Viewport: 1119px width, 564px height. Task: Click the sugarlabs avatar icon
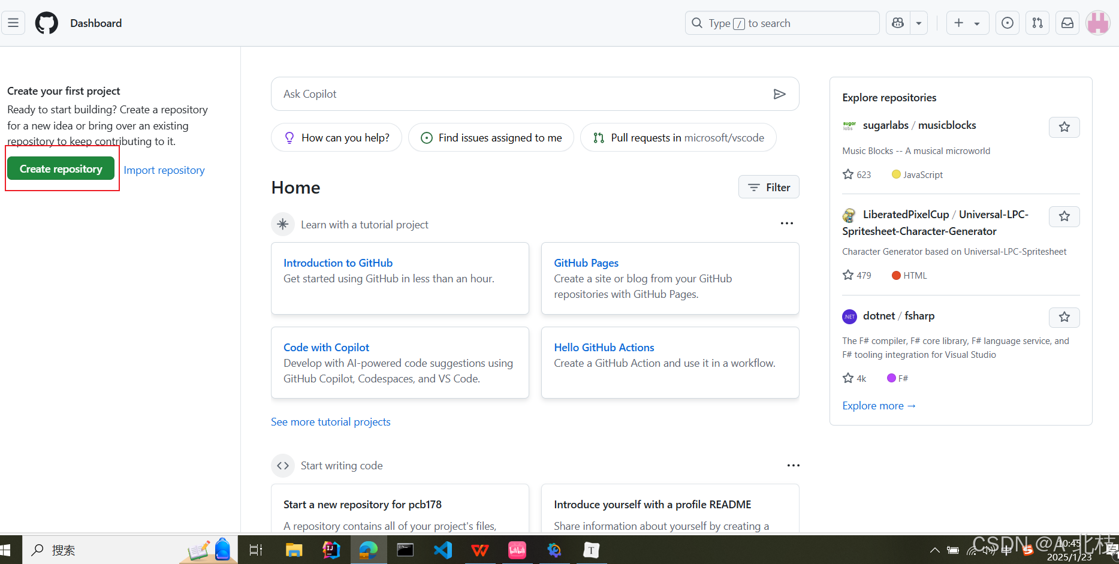coord(849,126)
